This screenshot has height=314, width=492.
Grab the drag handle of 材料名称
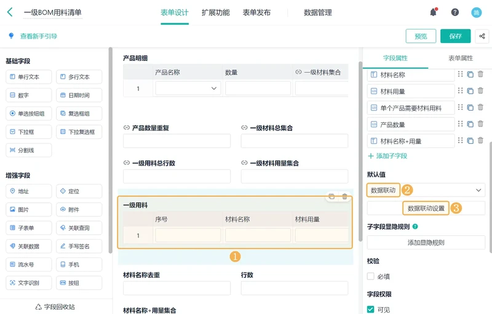460,74
